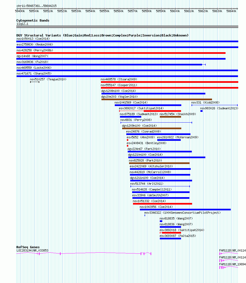This screenshot has height=283, width=246.
Task: Click the nsv513744 (Arlt2011) label
Action: click(147, 184)
